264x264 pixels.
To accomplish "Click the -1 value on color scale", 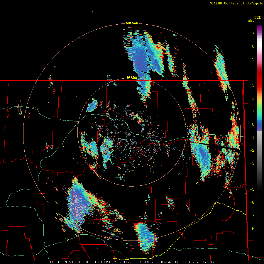I will coord(252,137).
